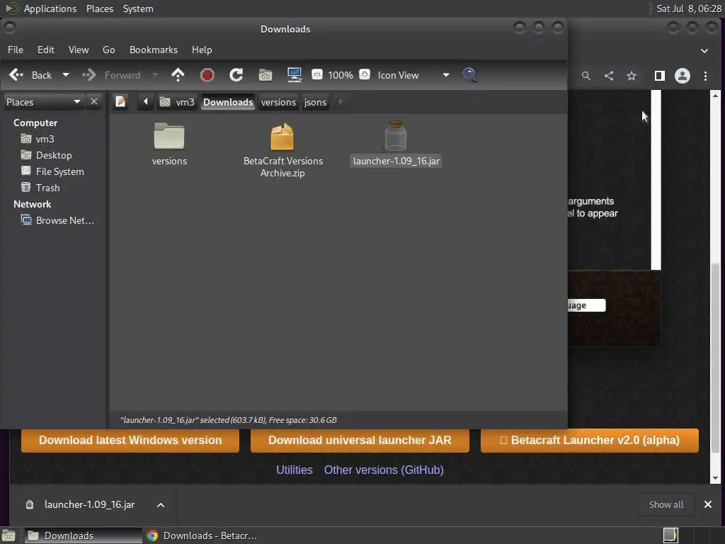Expand Chrome tab search chevron

[x=704, y=51]
